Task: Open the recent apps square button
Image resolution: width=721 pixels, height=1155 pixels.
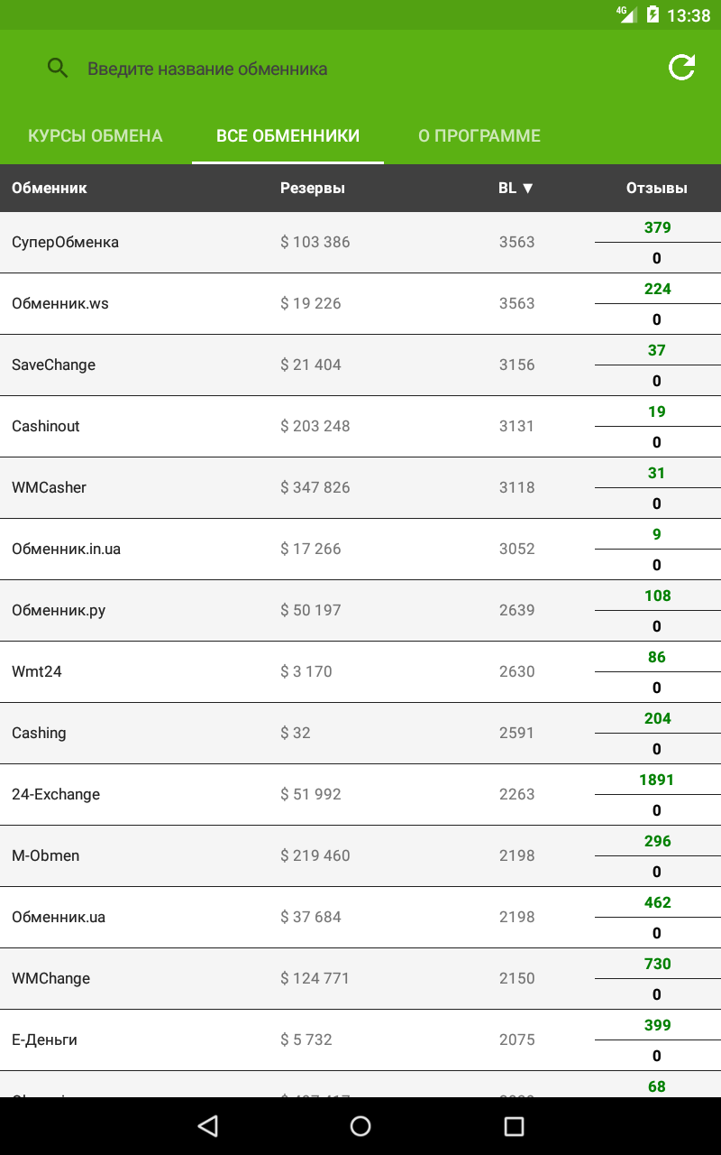Action: pos(514,1125)
